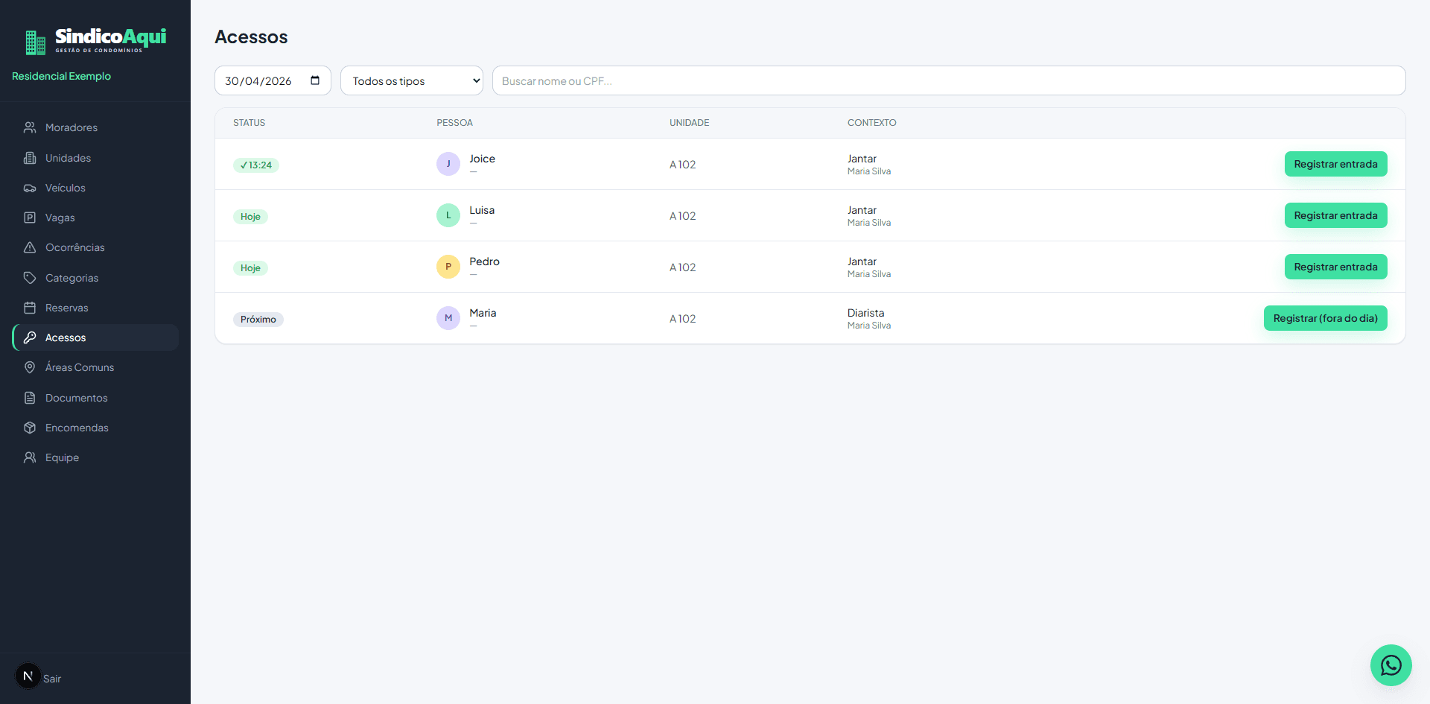Click Maria Silva under Diarista
The image size is (1430, 704).
coord(868,326)
